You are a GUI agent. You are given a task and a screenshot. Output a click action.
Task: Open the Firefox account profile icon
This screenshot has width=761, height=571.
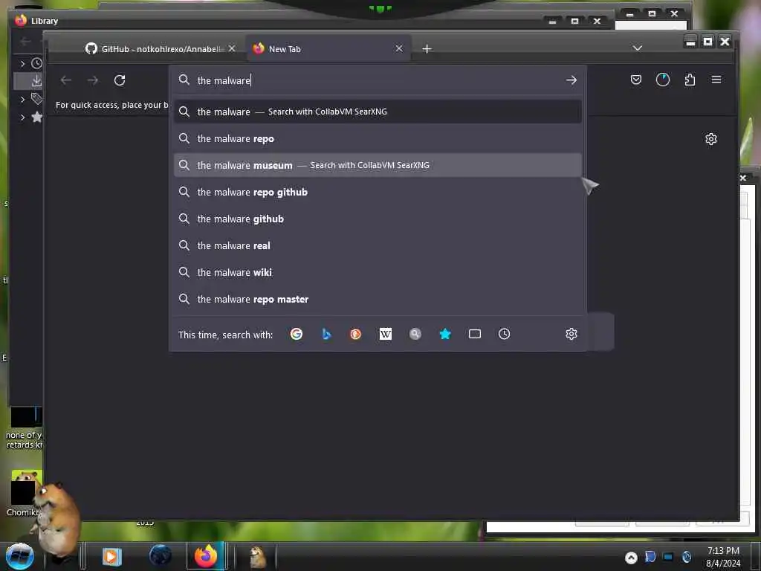(x=662, y=80)
